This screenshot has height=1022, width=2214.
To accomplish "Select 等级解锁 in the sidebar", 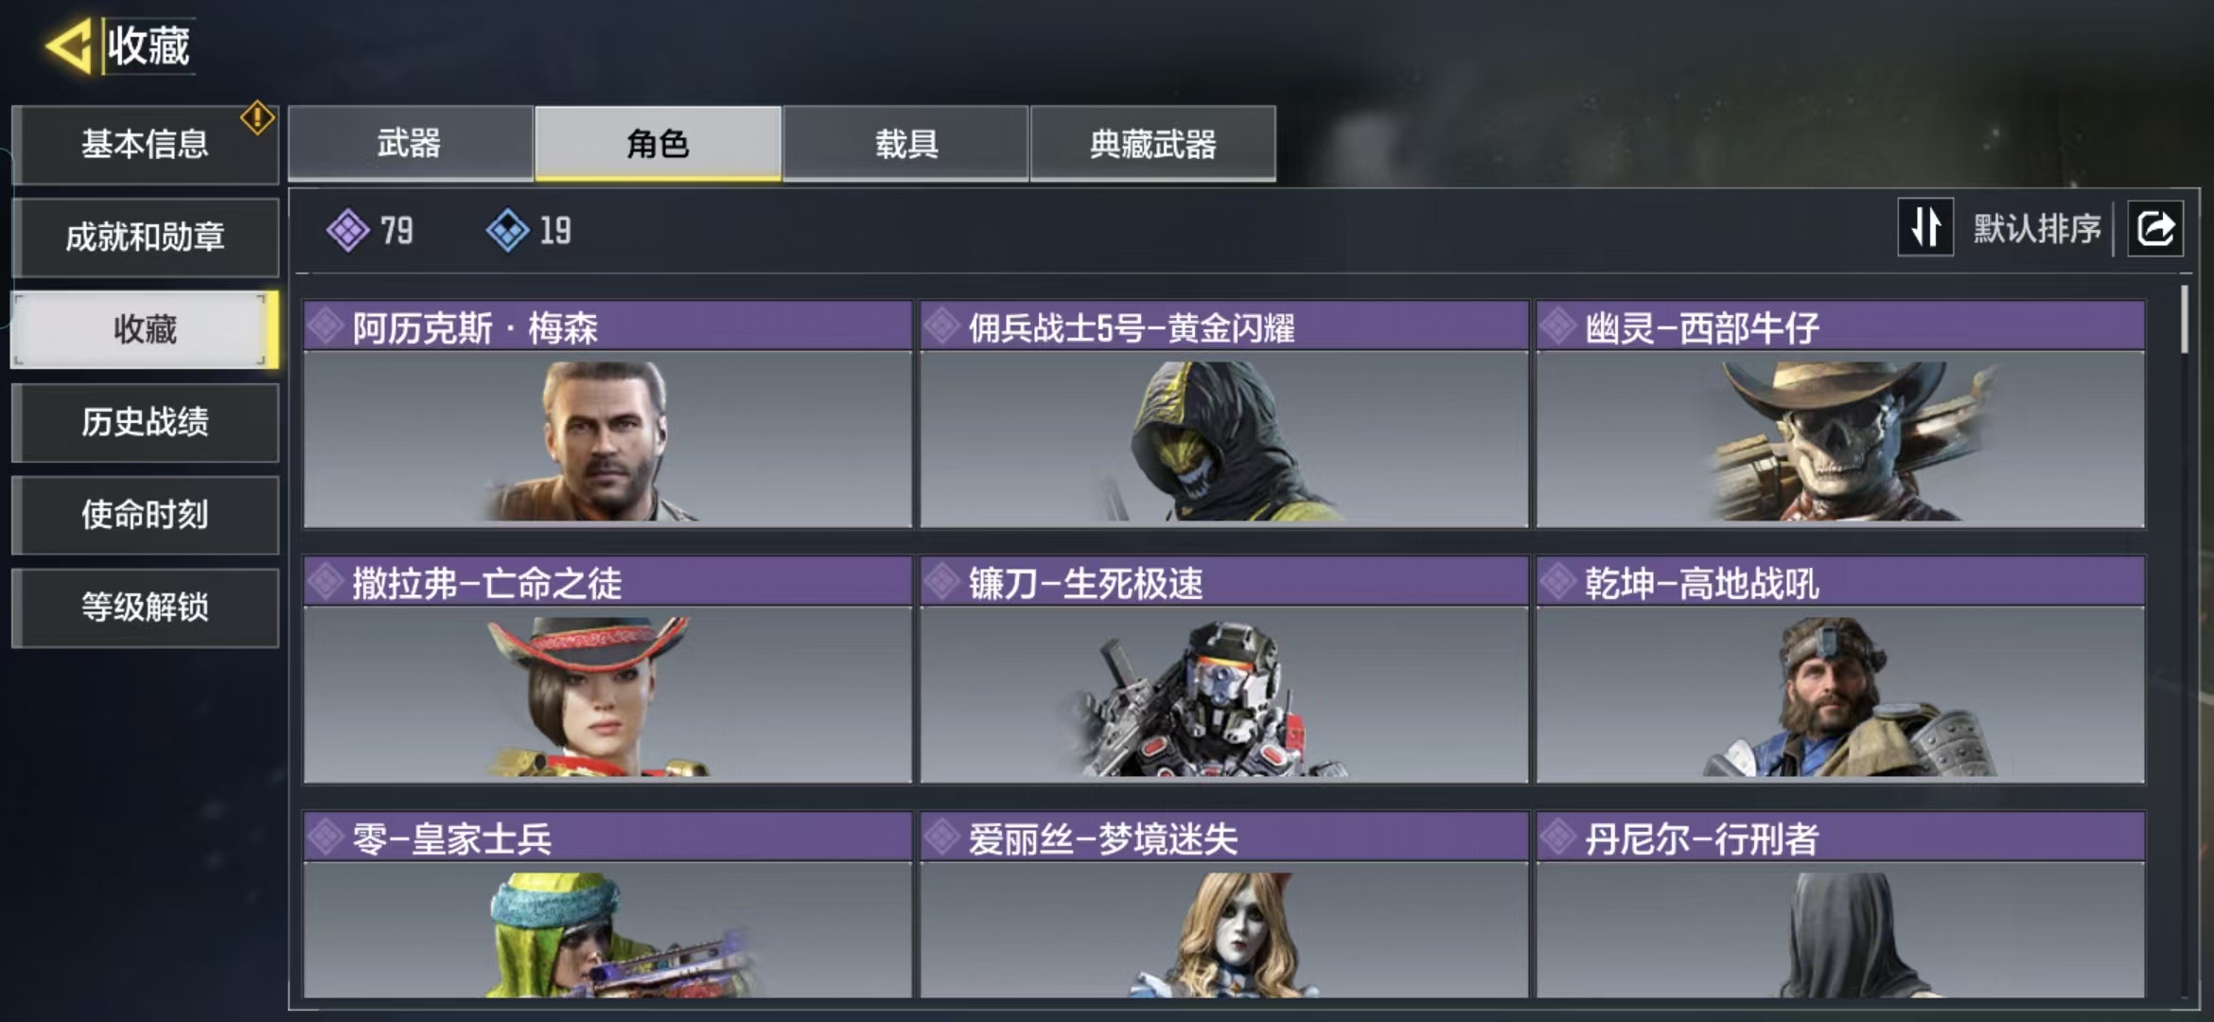I will tap(145, 608).
